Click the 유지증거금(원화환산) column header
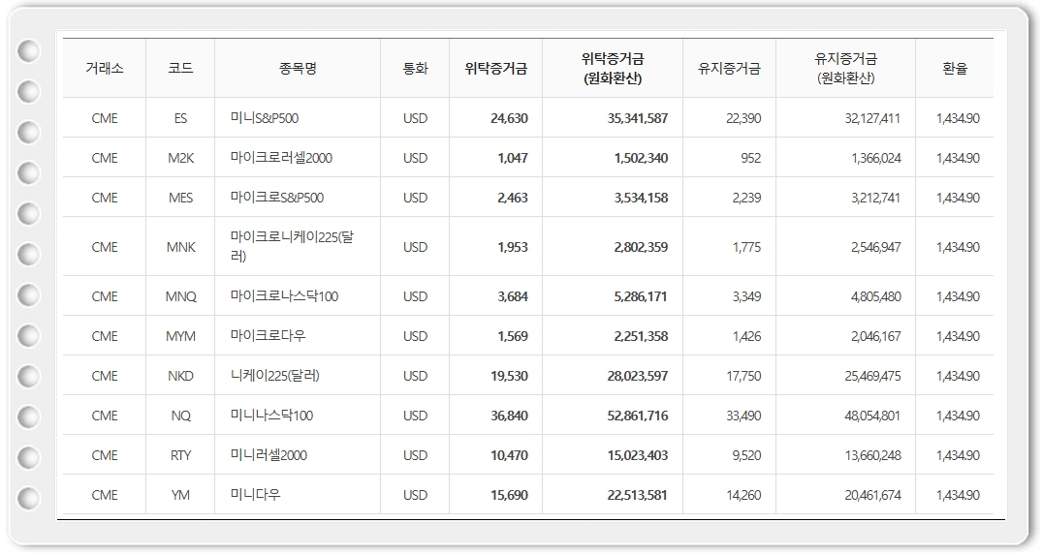 [x=845, y=69]
